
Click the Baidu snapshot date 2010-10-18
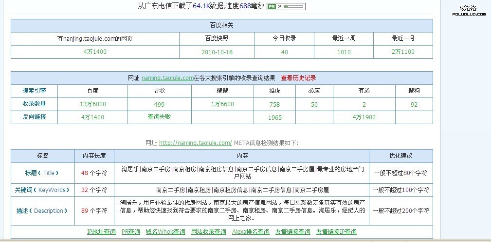[x=217, y=52]
